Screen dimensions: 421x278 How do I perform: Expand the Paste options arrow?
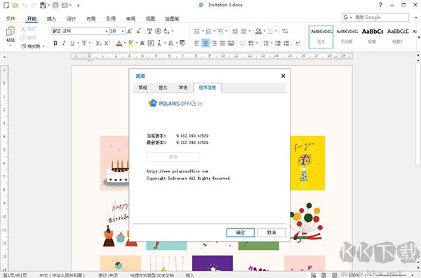[x=11, y=46]
